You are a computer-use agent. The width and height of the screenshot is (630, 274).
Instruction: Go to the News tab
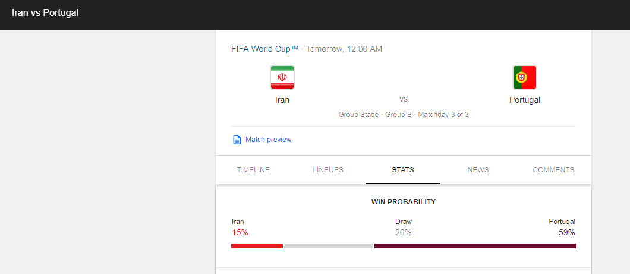coord(478,170)
